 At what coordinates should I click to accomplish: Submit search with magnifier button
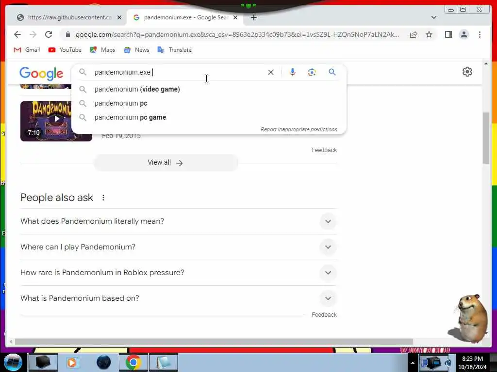pos(332,72)
